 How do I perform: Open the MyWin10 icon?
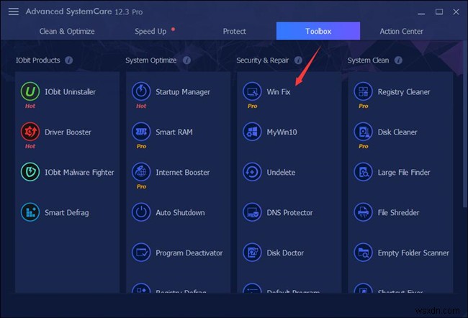click(252, 132)
